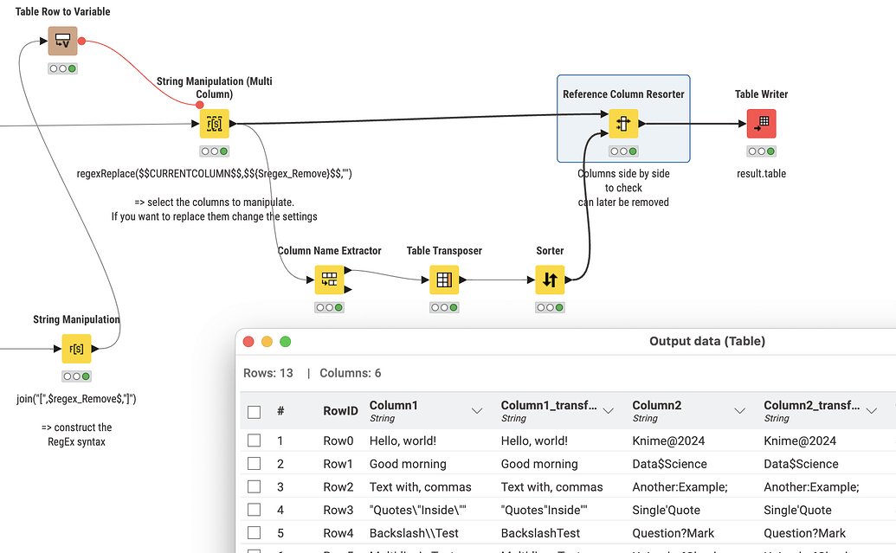Check the checkbox next to Row0
This screenshot has width=896, height=553.
coord(254,440)
